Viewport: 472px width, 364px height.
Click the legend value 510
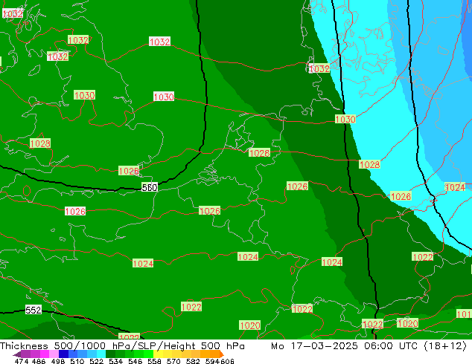[77, 361]
